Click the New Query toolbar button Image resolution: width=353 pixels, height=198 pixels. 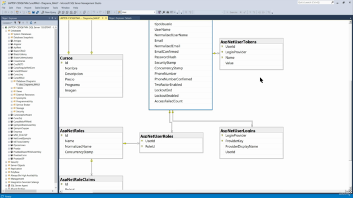coord(49,12)
